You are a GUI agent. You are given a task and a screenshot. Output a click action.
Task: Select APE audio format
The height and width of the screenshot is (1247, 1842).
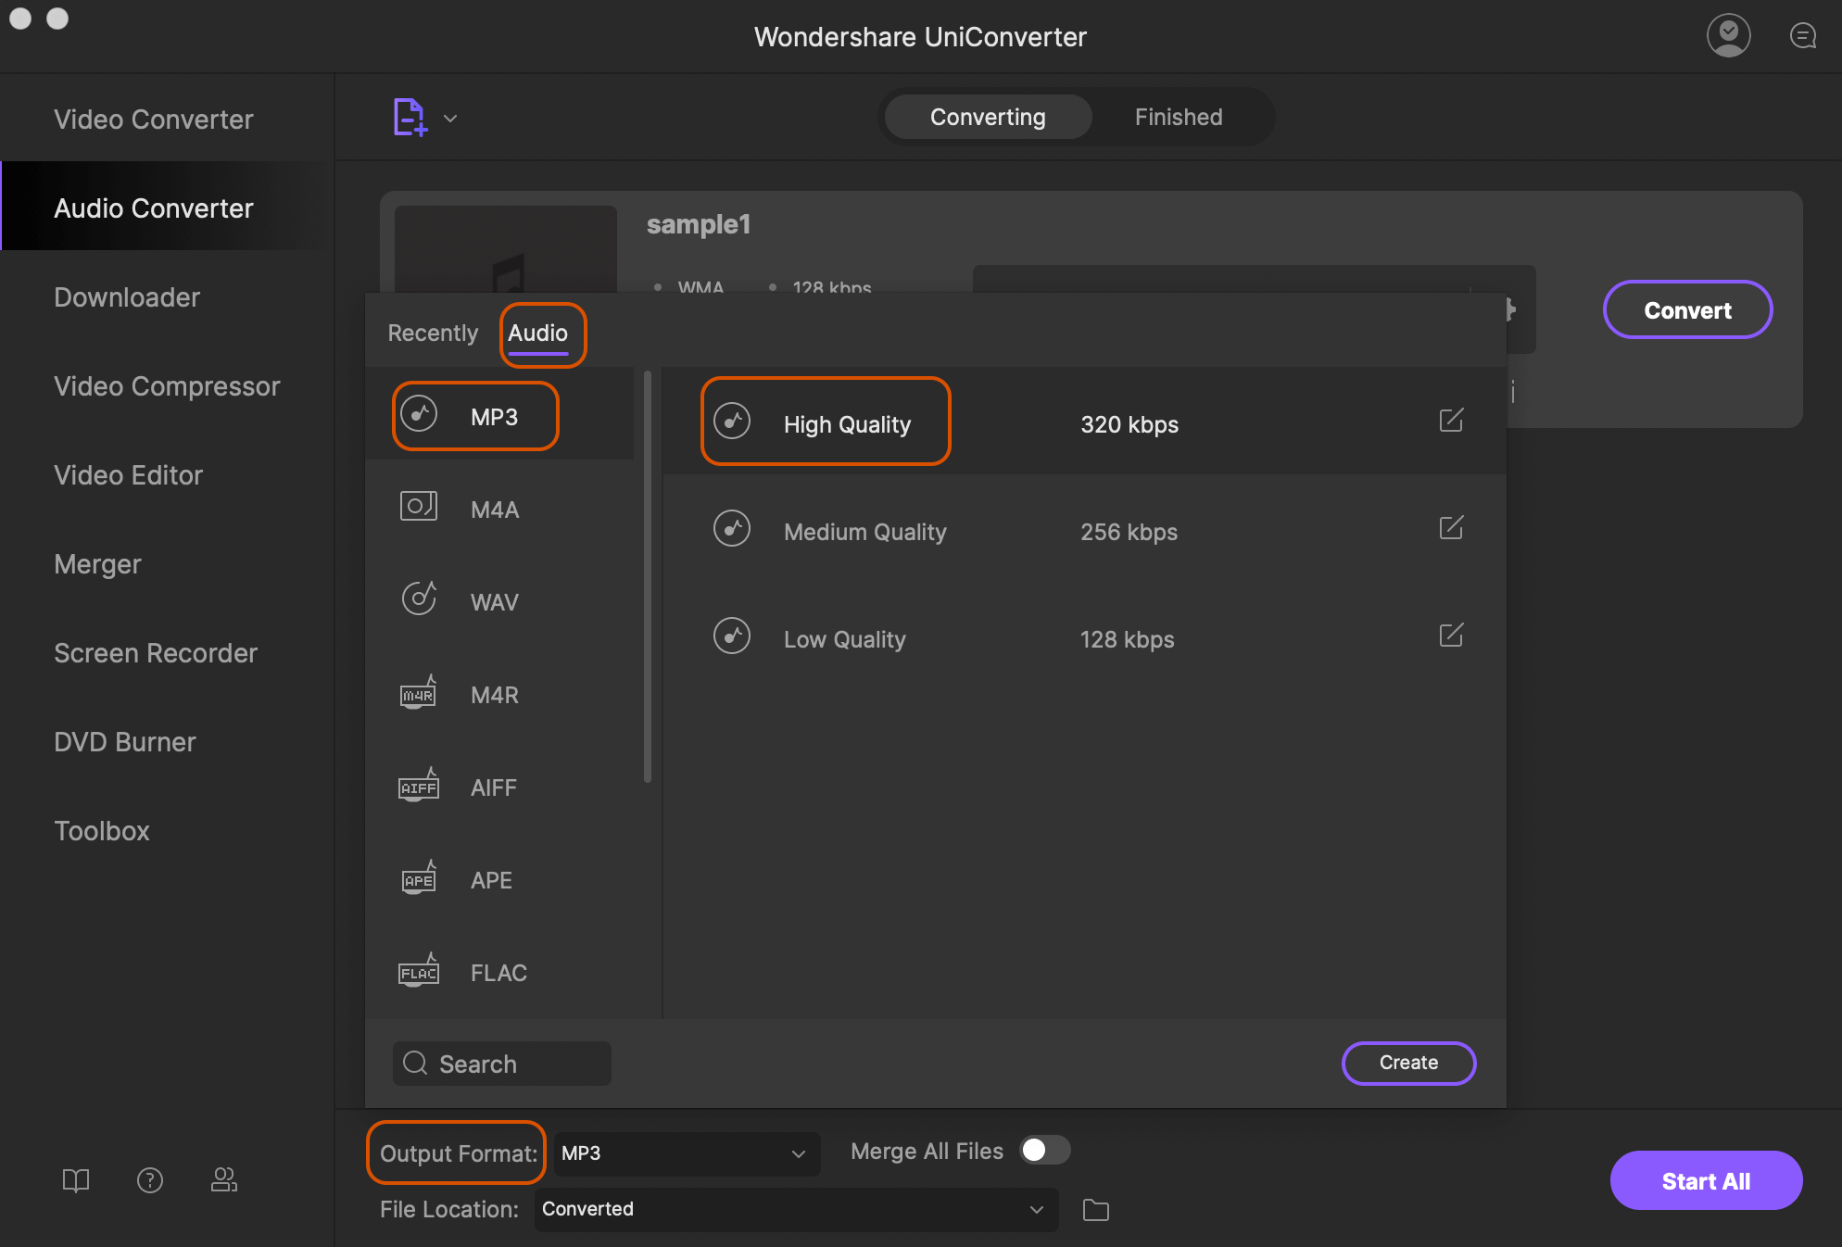coord(491,878)
